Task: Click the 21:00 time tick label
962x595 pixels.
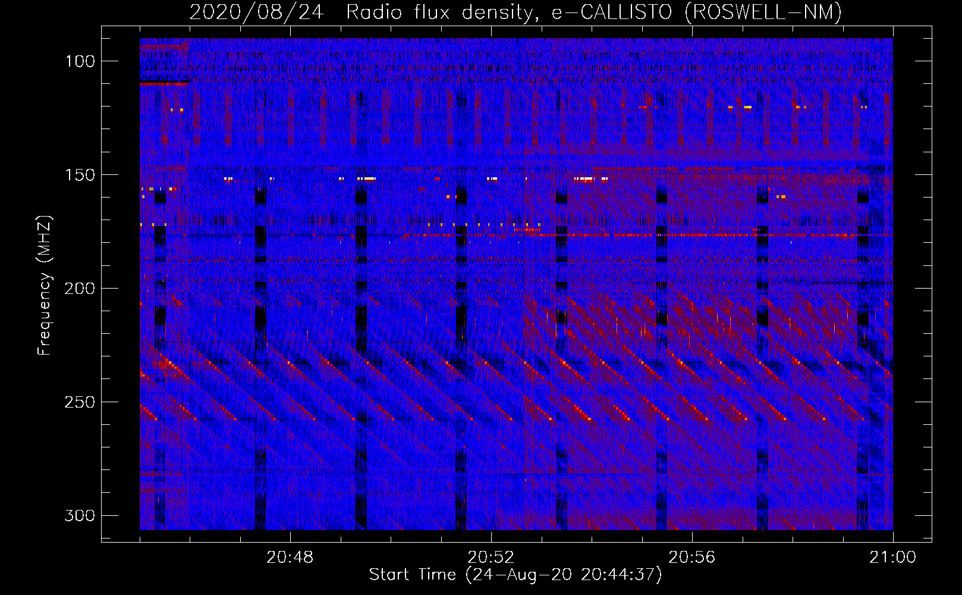Action: (893, 558)
